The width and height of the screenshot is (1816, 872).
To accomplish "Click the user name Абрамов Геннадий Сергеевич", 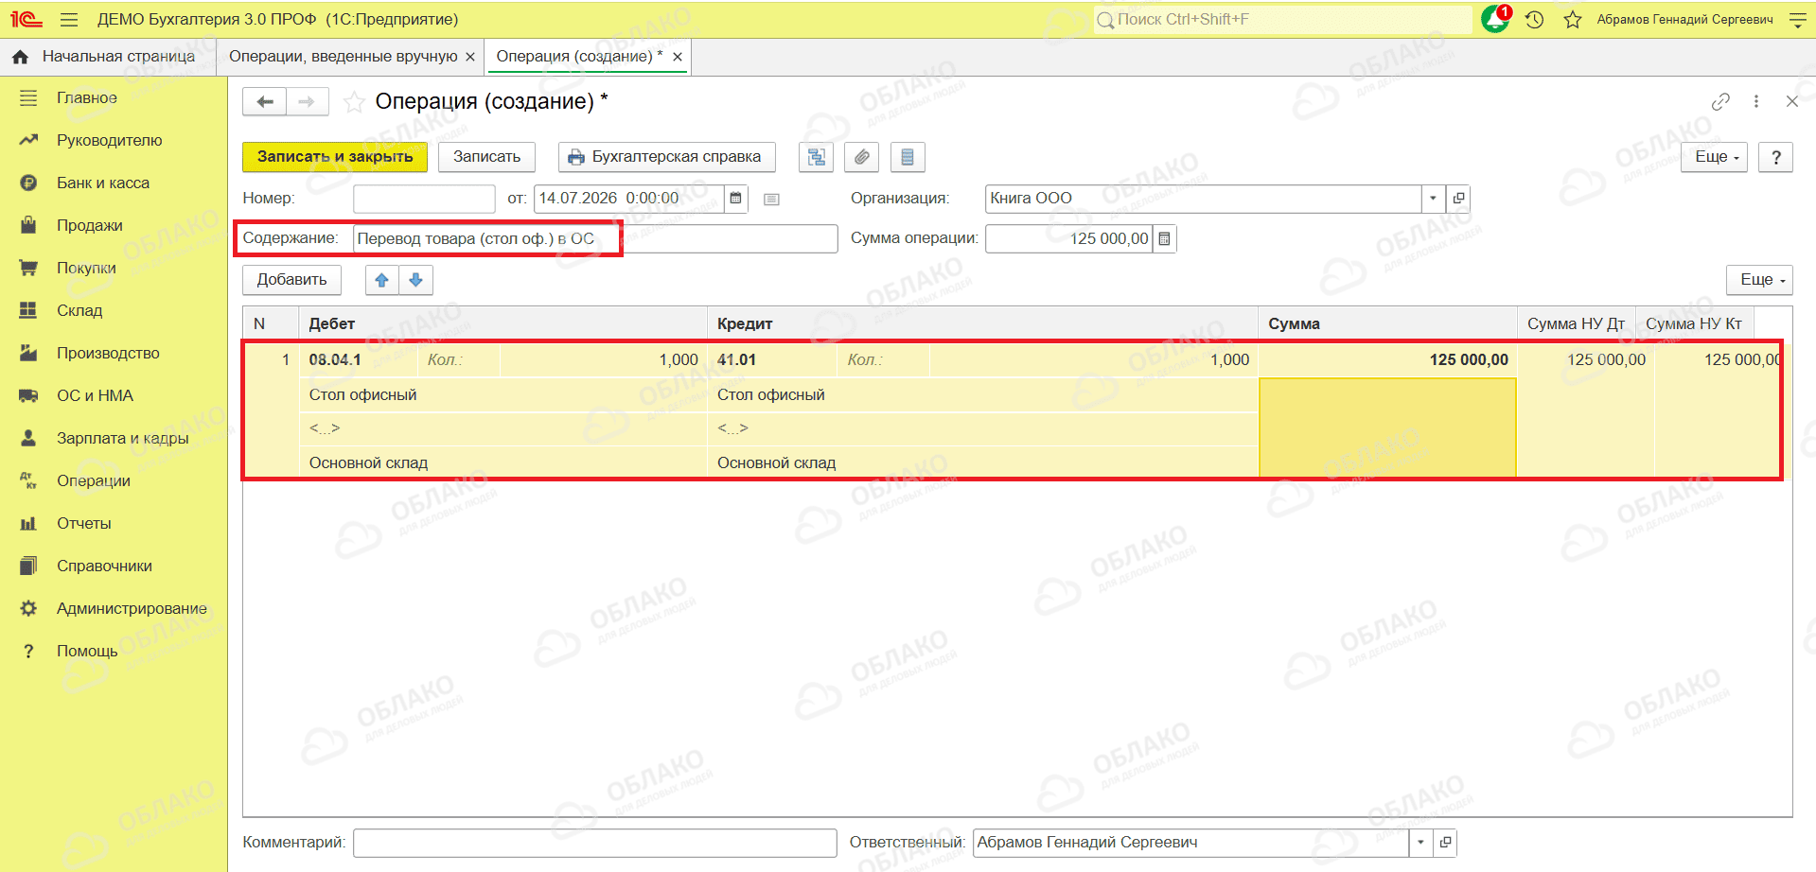I will [1684, 19].
